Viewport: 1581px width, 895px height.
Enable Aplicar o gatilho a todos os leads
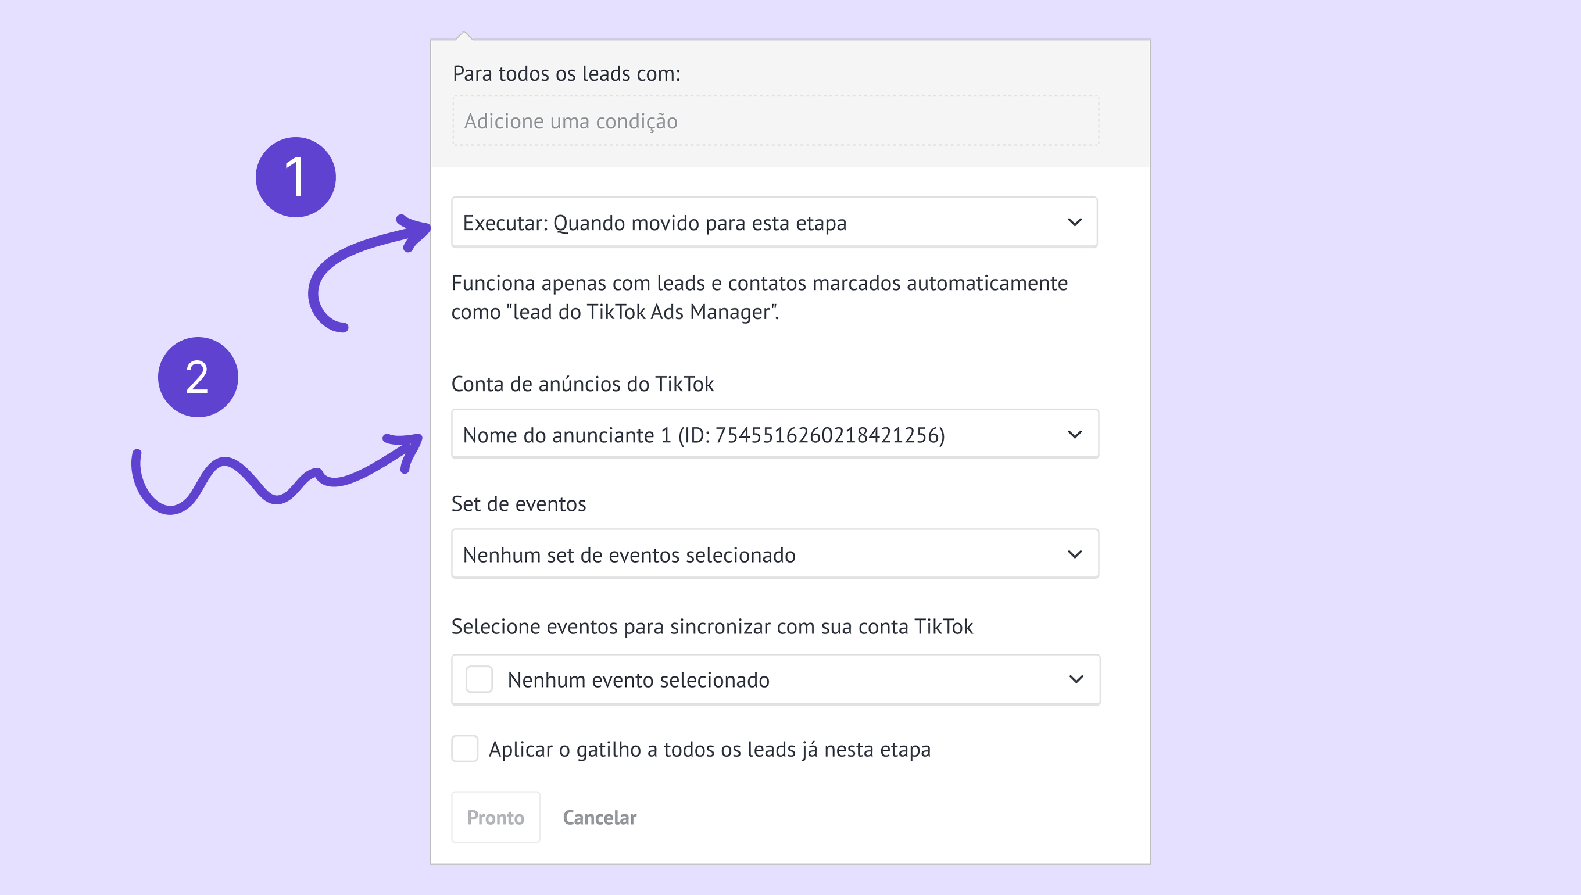465,749
